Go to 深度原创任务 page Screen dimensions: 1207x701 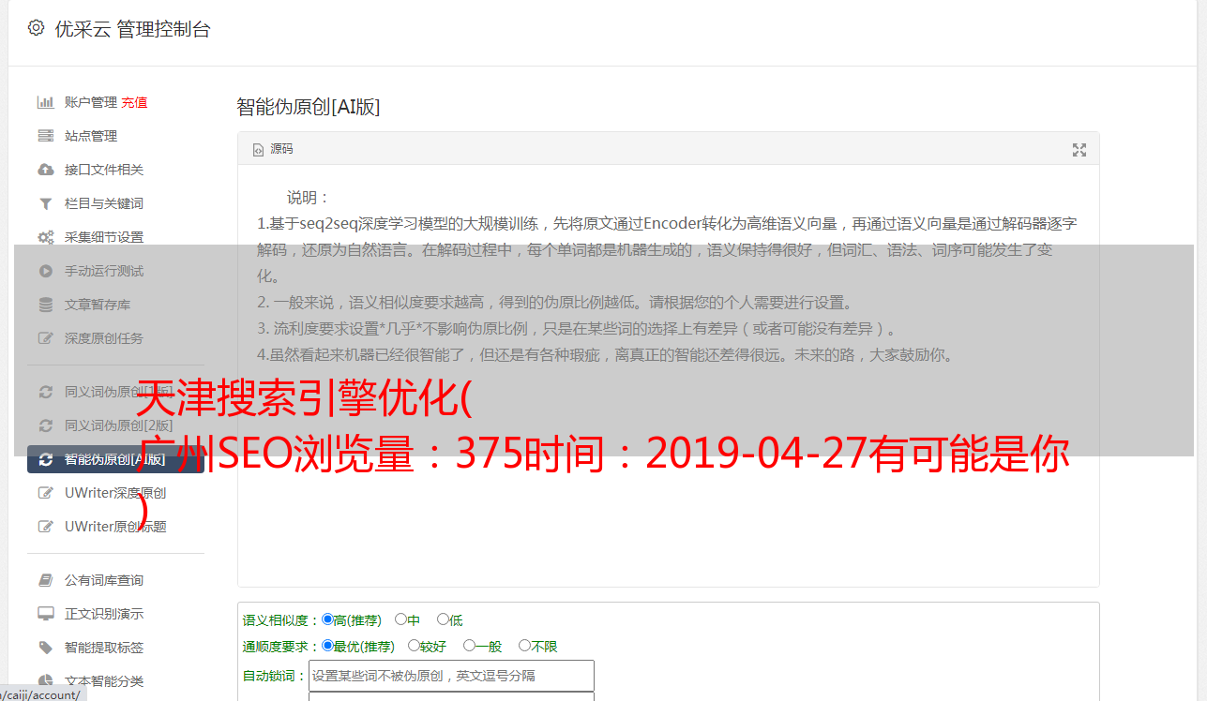point(104,338)
